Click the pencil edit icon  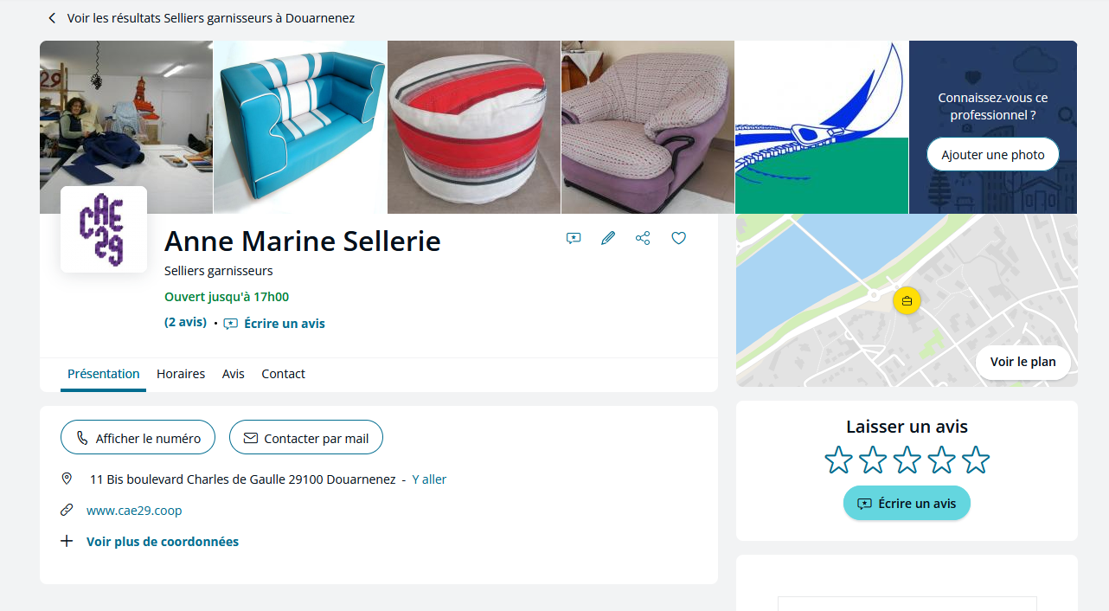click(x=608, y=238)
